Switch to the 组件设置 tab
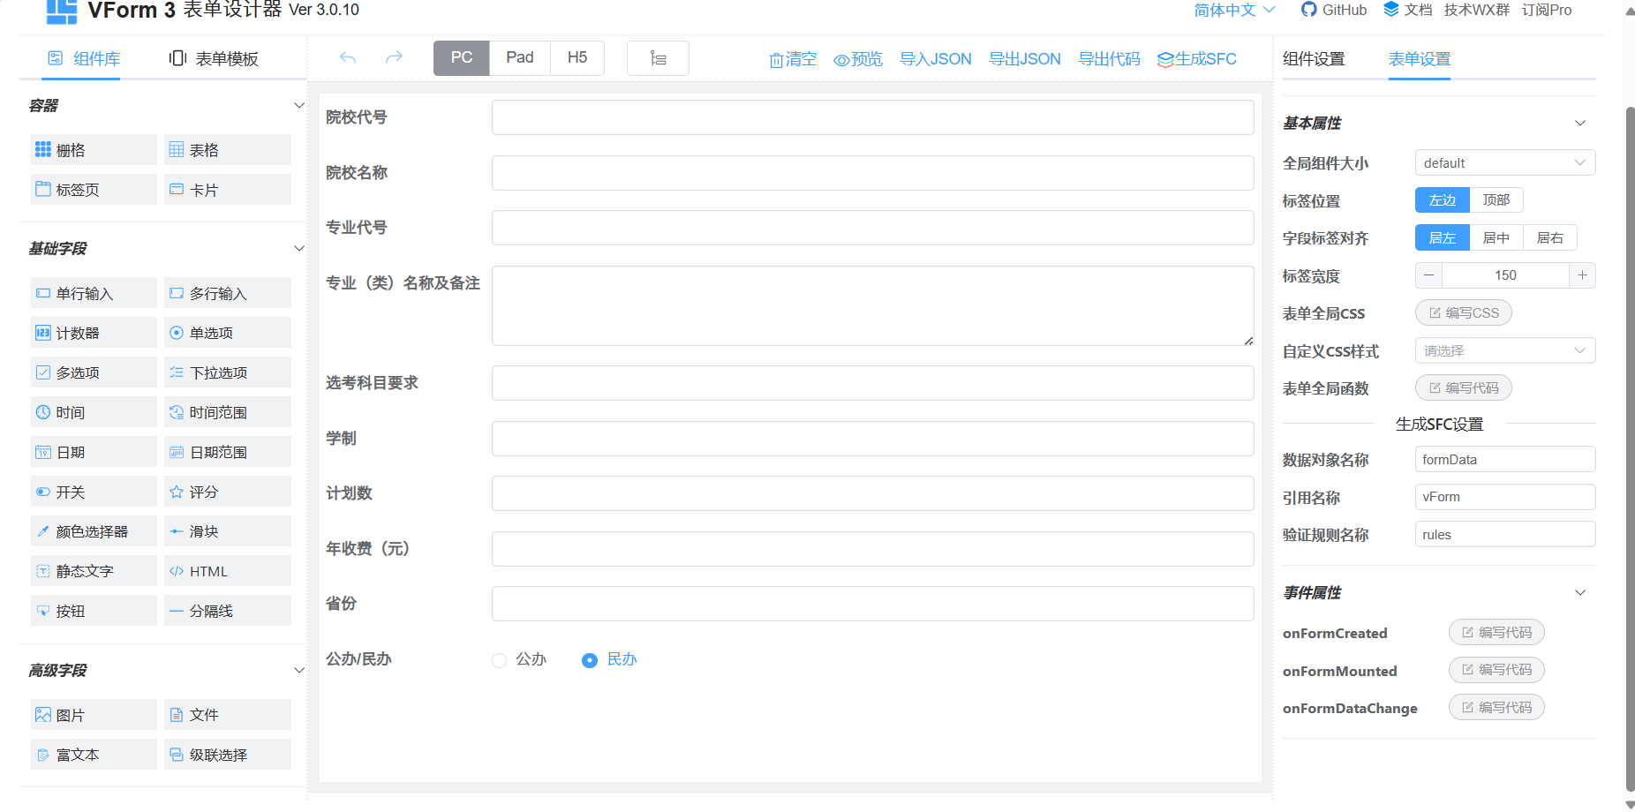Viewport: 1635px width, 812px height. point(1314,59)
